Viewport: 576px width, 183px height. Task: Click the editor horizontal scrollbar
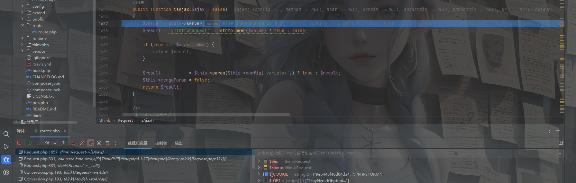point(206,115)
